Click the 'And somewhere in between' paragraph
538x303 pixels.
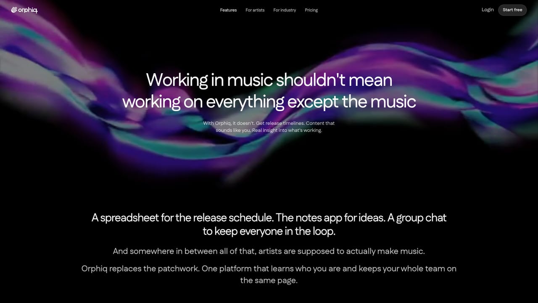click(x=269, y=251)
